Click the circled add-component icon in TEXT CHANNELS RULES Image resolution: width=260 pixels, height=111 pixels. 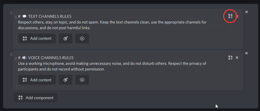click(x=230, y=16)
